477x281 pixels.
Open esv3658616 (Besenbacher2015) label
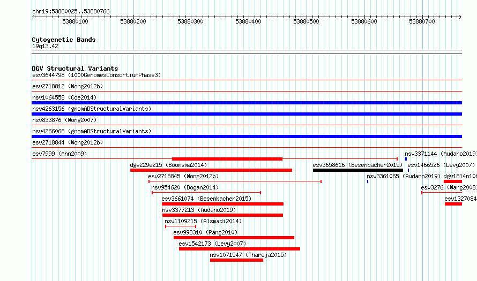click(x=357, y=165)
